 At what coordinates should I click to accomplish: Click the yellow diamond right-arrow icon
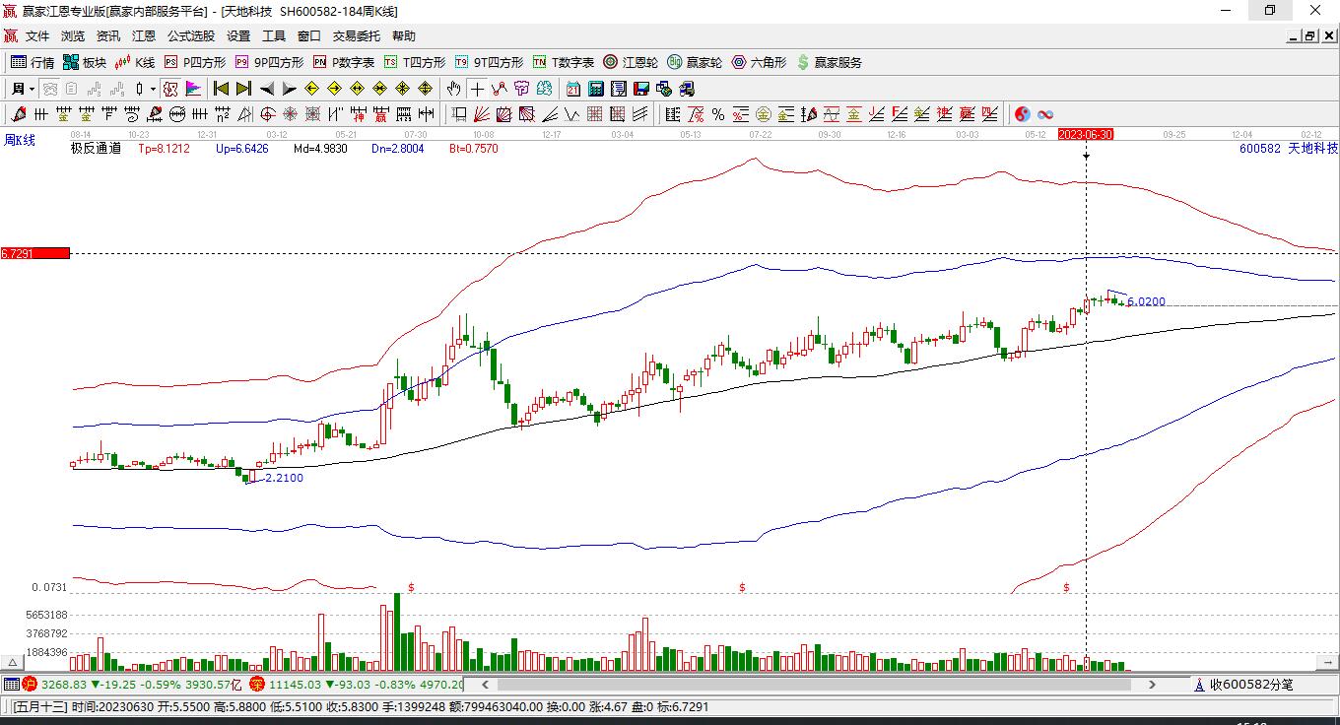[x=334, y=89]
